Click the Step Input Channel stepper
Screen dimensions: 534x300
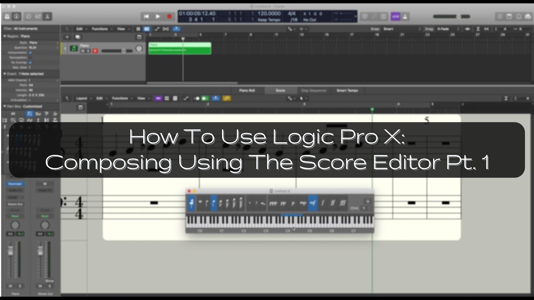(x=366, y=208)
